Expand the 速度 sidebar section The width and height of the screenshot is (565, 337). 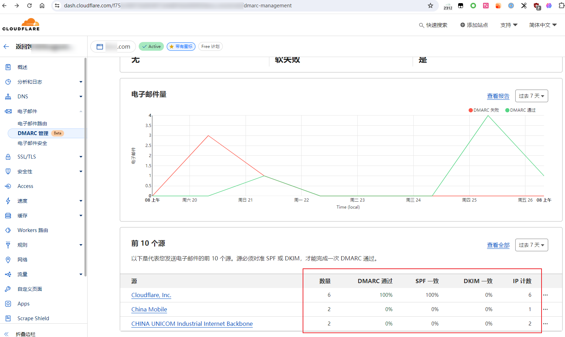81,201
